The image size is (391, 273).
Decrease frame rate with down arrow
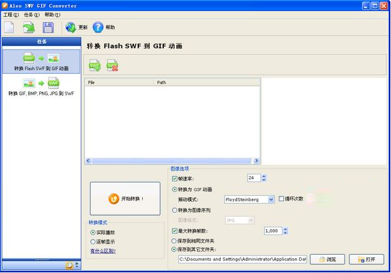(264, 180)
